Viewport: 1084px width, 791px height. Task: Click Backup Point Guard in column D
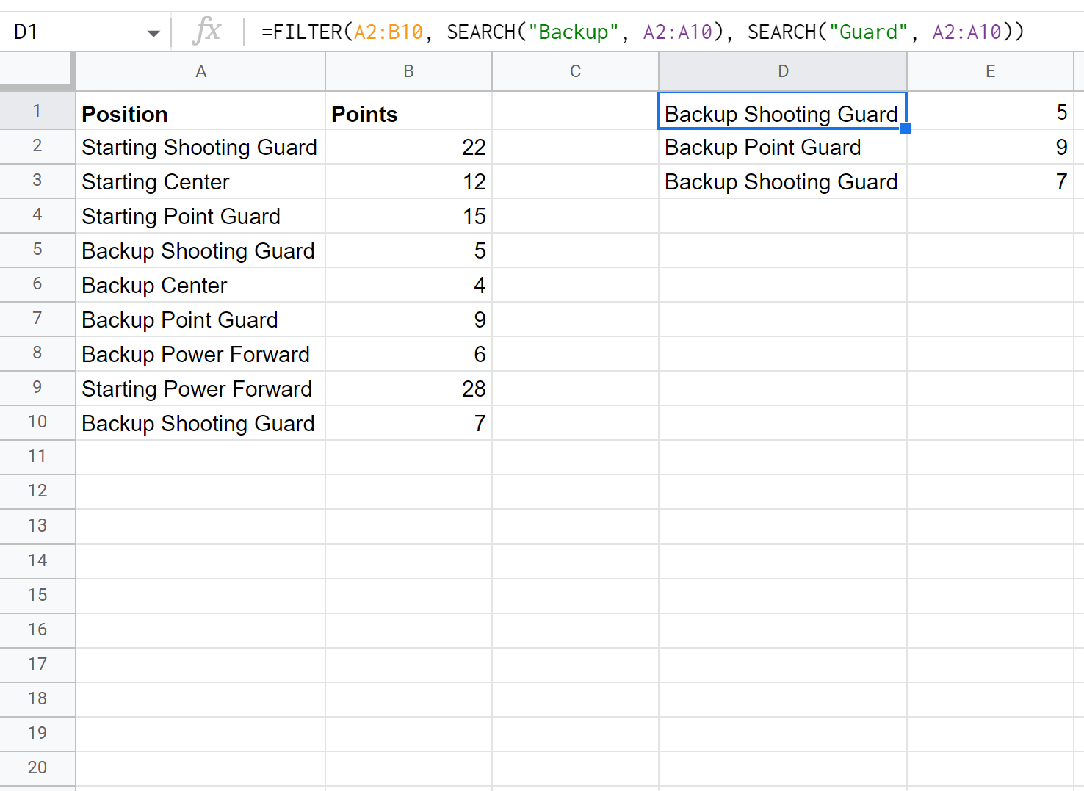tap(783, 147)
